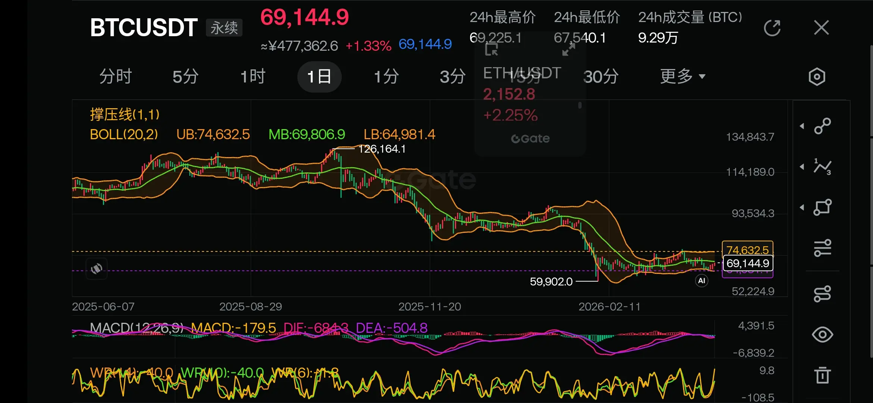Expand the floating ETH/USDT mini window

click(569, 50)
